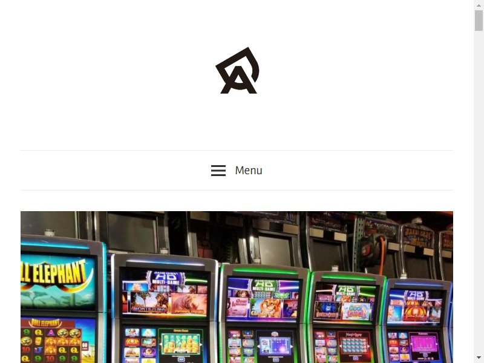
Task: Click the Mardi Gras sign in the background
Action: [x=417, y=237]
